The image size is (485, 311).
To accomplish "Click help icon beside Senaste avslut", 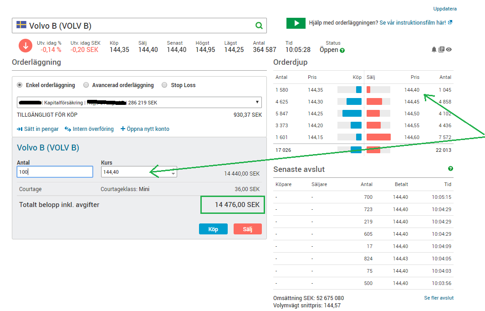I will (450, 169).
